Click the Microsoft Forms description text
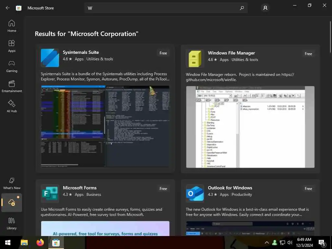The width and height of the screenshot is (332, 249). (x=101, y=212)
